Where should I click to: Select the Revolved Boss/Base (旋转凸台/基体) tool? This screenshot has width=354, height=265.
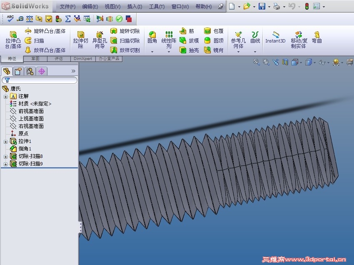point(45,31)
